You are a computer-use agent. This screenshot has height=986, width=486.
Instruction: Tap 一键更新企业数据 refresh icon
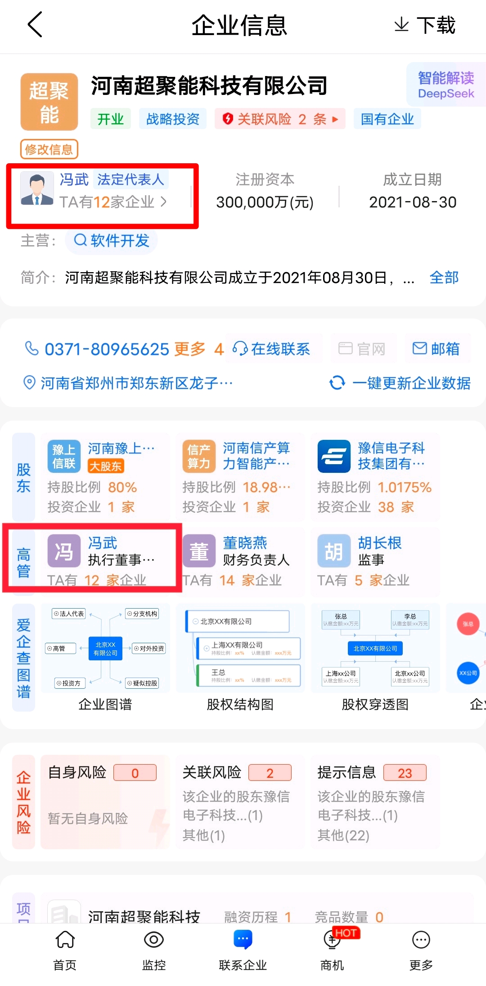point(337,383)
